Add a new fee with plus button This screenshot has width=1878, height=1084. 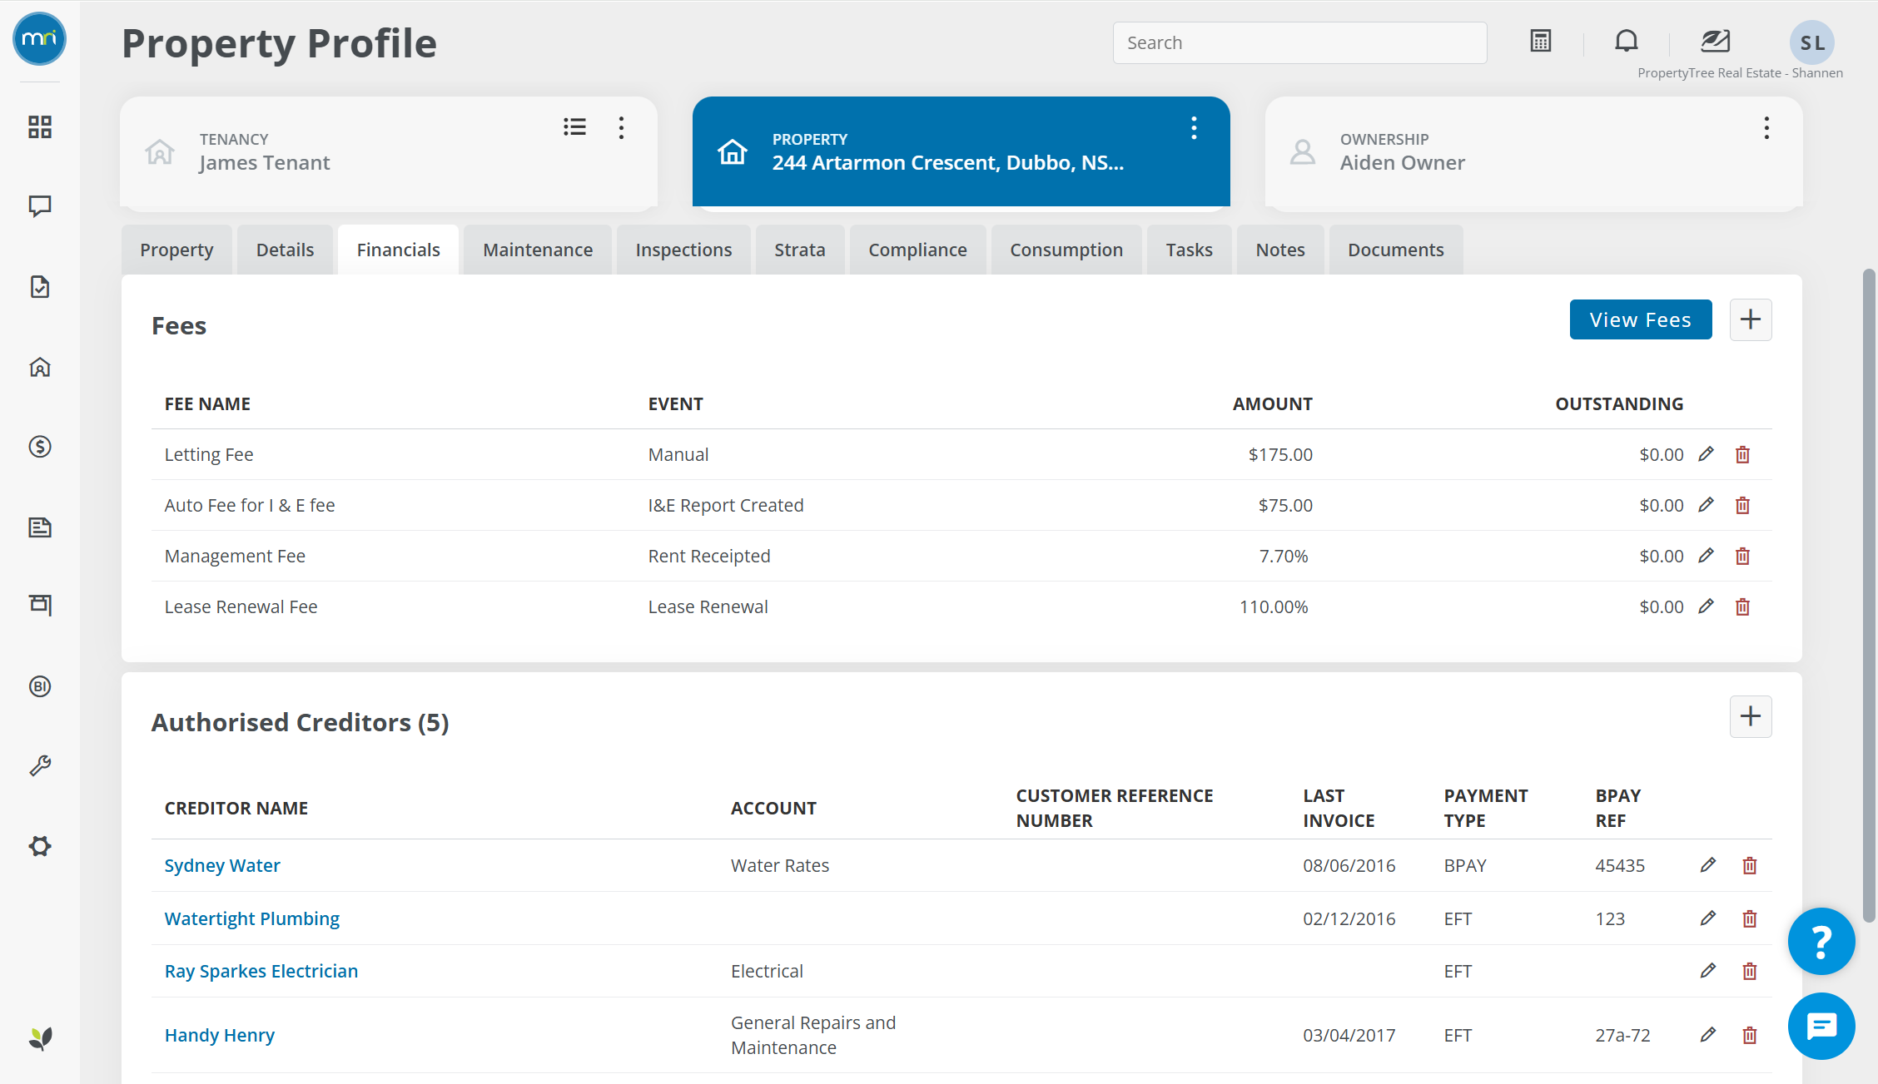[x=1751, y=319]
